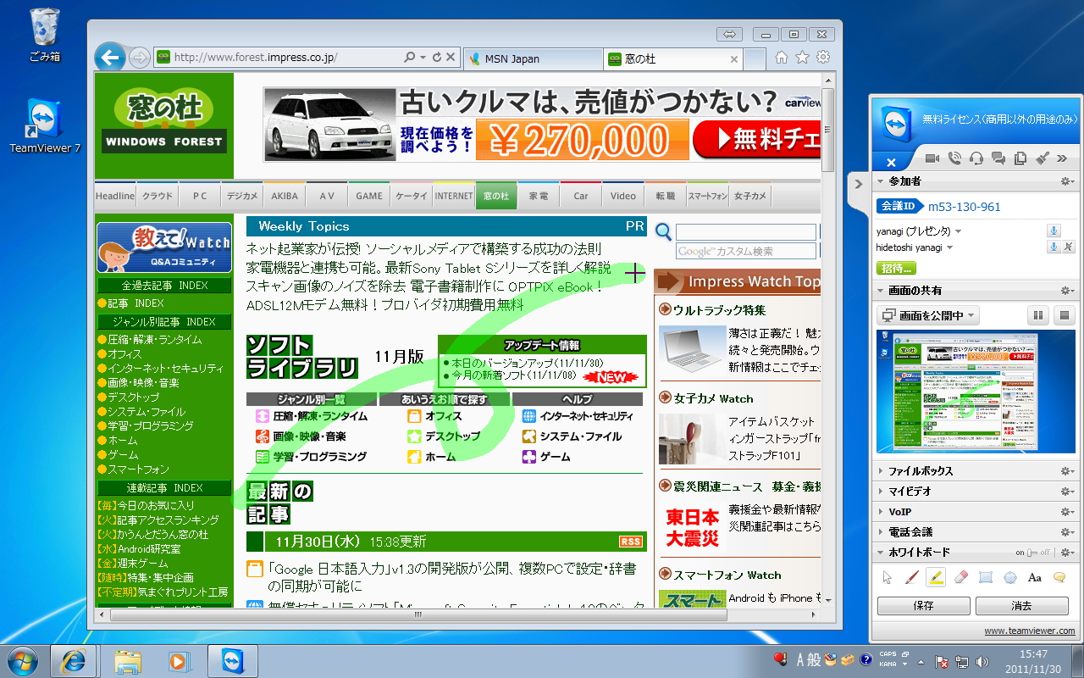This screenshot has width=1084, height=678.
Task: Select the whiteboard red pen tool
Action: tap(911, 578)
